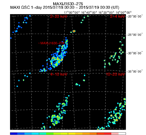Click the -20°00'00" declination label
The height and width of the screenshot is (135, 146).
(135, 16)
